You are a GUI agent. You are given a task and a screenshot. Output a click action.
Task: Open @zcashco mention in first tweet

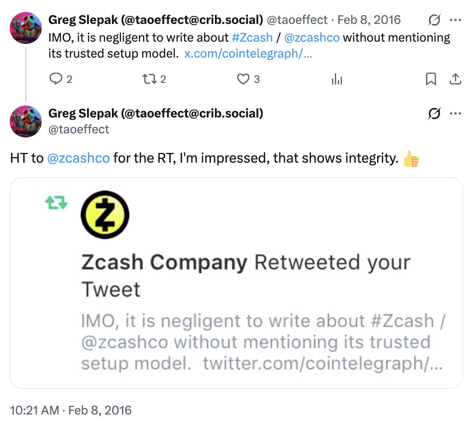311,37
